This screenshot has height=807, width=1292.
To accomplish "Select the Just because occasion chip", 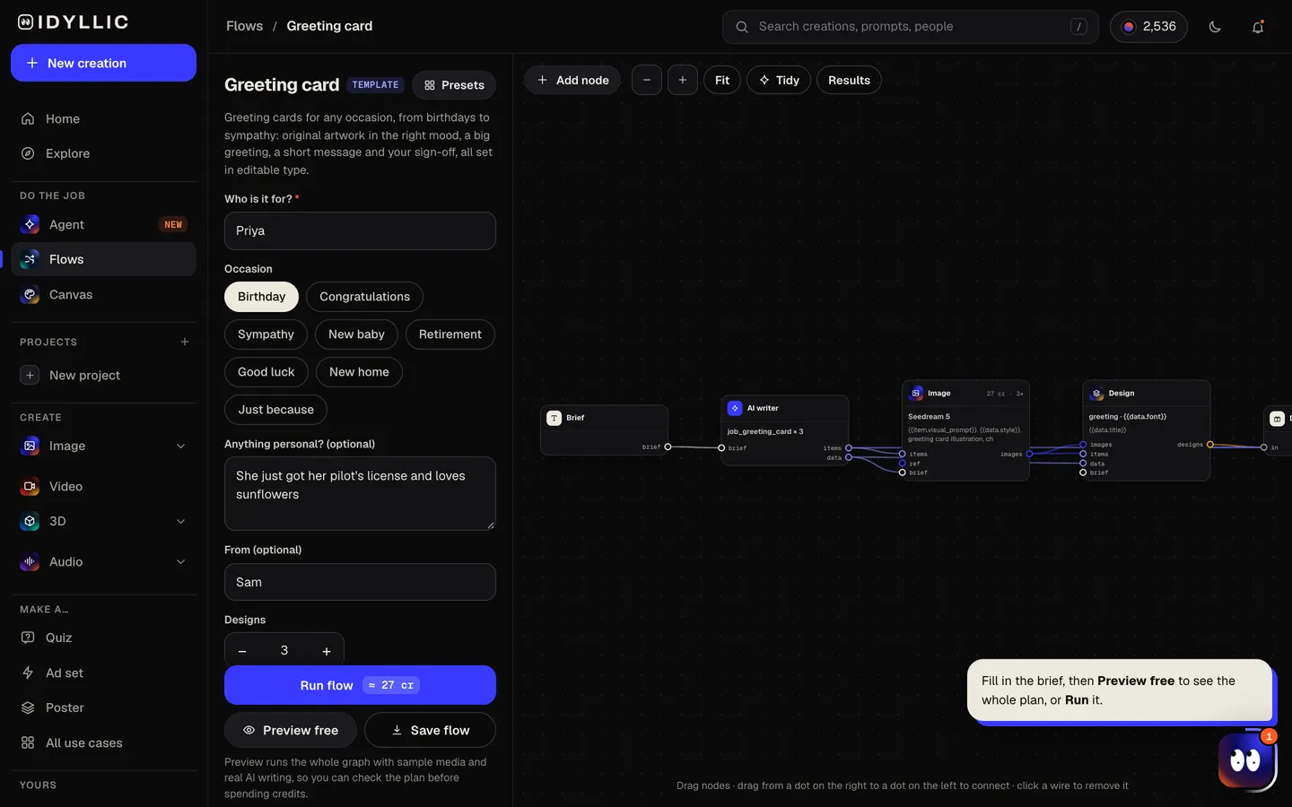I will pyautogui.click(x=275, y=410).
